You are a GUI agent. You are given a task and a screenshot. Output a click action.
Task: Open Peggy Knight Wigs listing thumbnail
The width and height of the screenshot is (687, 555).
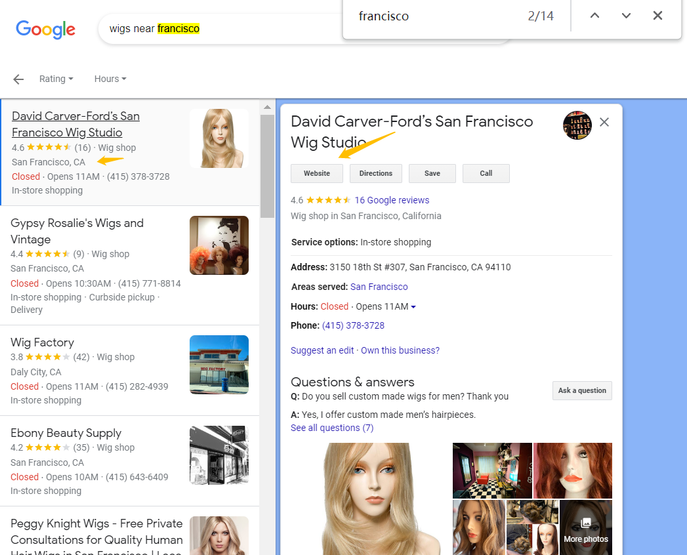point(219,536)
